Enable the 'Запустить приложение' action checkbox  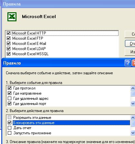click(9, 133)
